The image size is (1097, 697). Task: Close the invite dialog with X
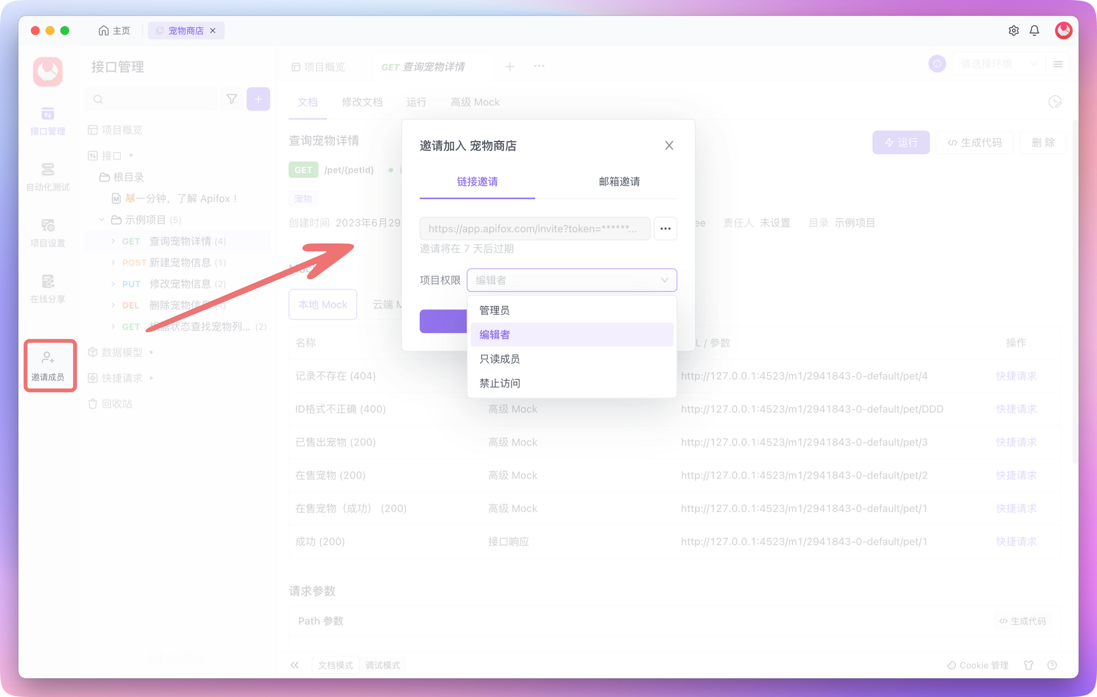pyautogui.click(x=669, y=146)
